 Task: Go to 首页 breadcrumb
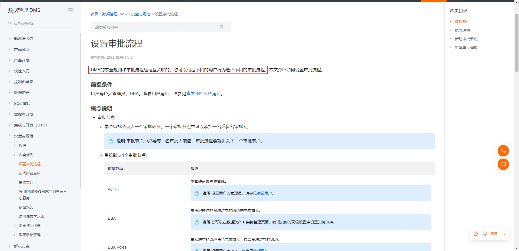[x=95, y=14]
